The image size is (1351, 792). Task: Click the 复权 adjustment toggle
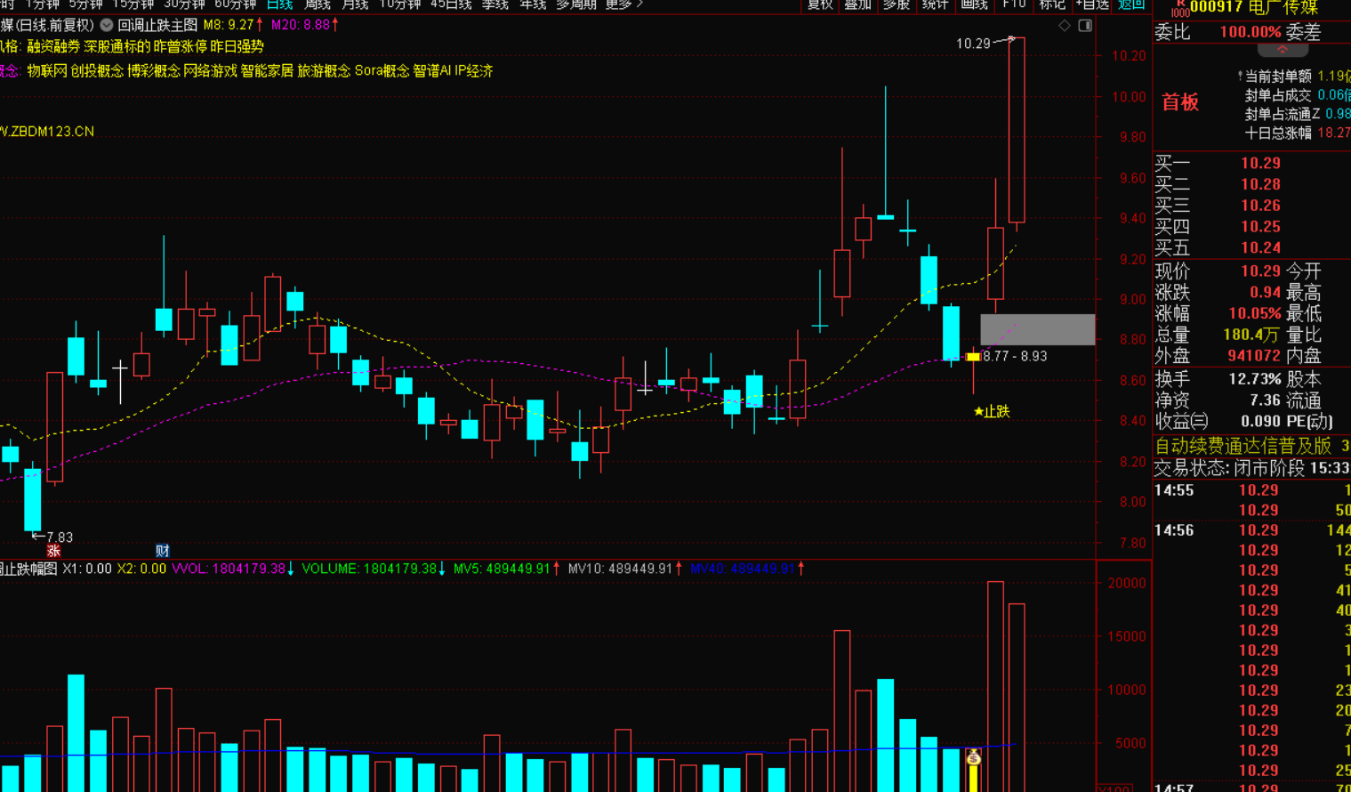[819, 4]
